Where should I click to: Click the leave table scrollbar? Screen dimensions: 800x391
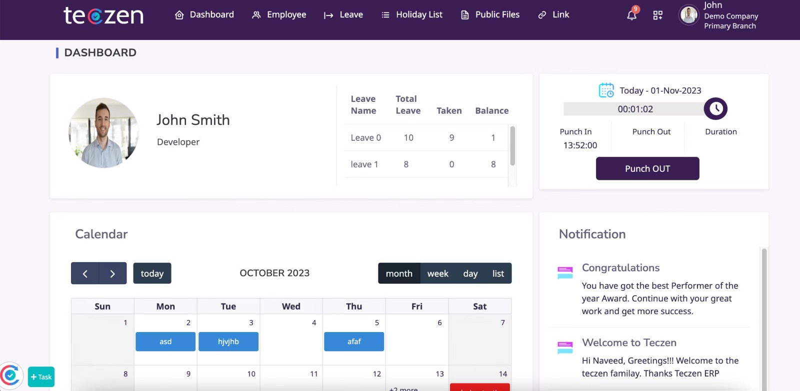512,146
